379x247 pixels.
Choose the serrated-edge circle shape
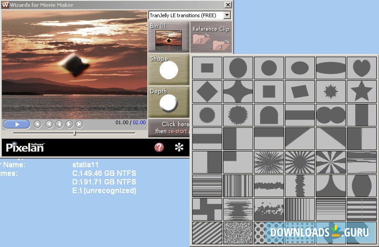point(207,115)
